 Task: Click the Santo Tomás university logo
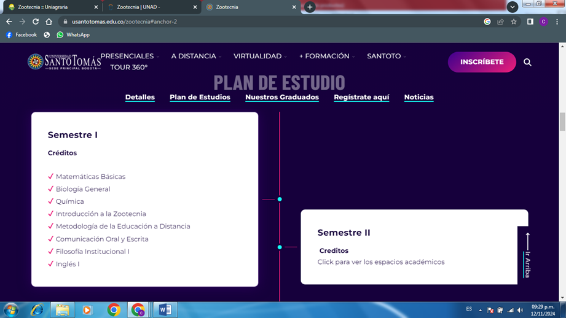point(64,62)
